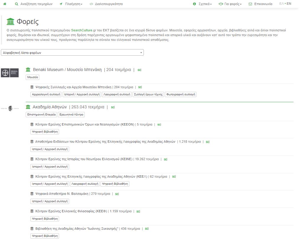This screenshot has width=301, height=241.
Task: Select the Λαογραφική συλλογή tag under Benaki
Action: 116,94
